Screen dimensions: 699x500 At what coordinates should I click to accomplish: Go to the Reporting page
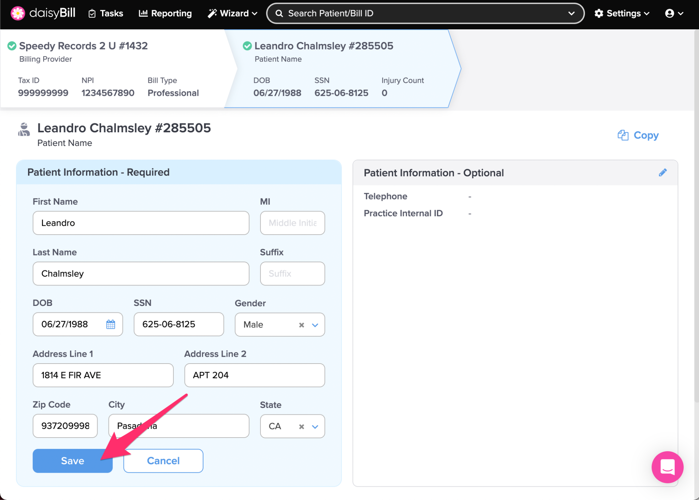click(x=165, y=13)
